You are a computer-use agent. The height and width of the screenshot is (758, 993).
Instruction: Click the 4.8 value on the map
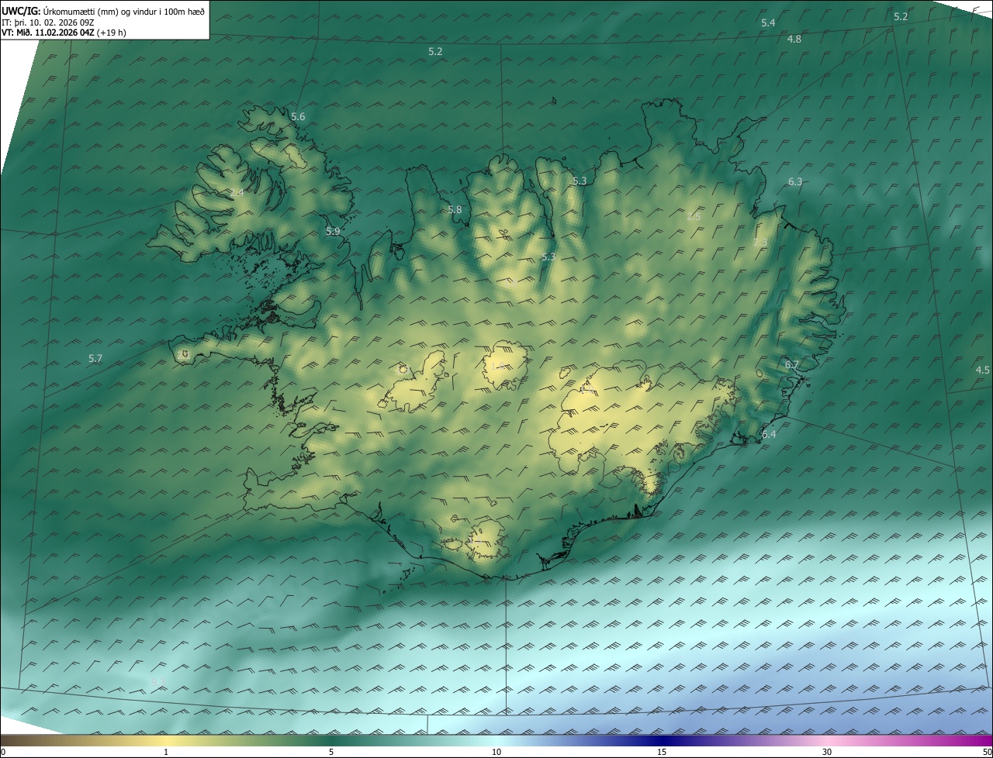(794, 39)
